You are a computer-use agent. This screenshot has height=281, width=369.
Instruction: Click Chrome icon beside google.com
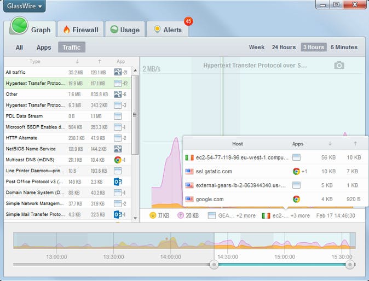(296, 199)
